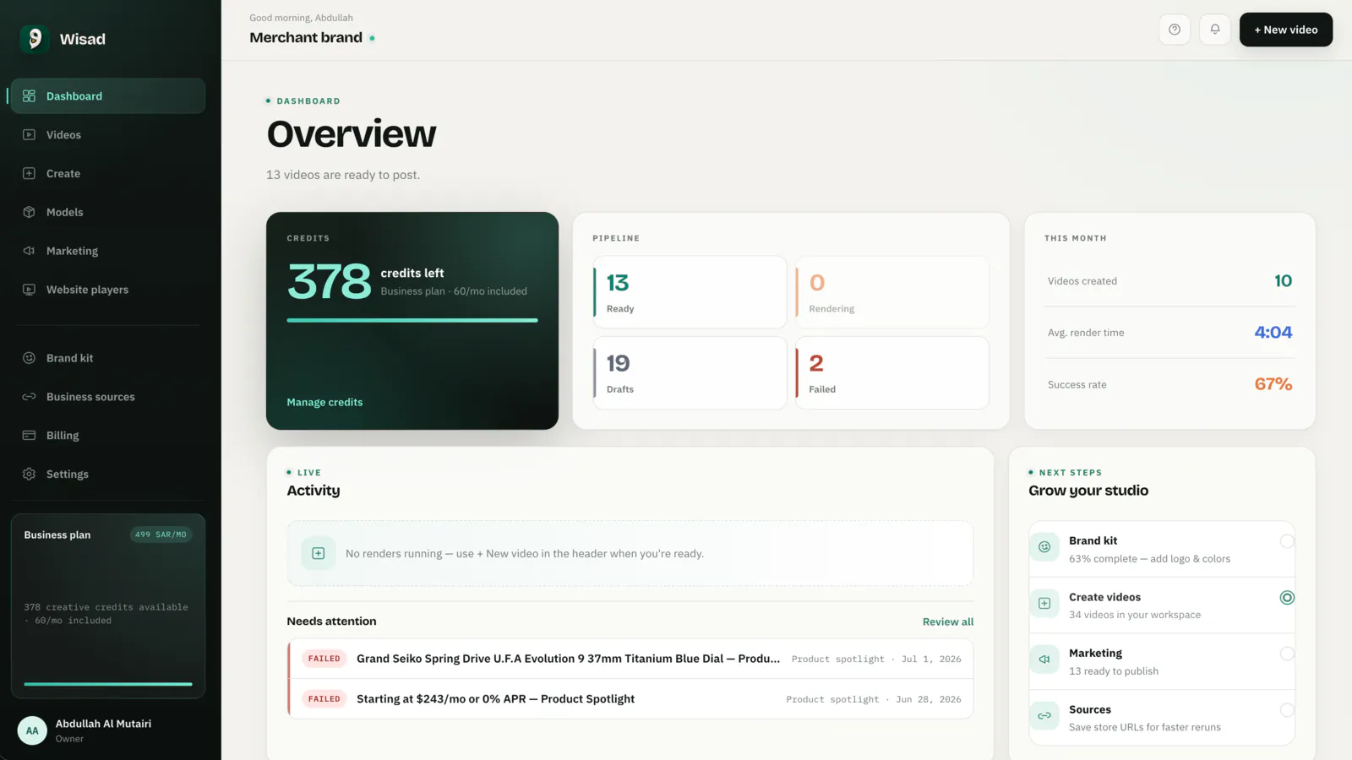Click the Billing card icon in sidebar
Screen dimensions: 1352x760
(29, 436)
